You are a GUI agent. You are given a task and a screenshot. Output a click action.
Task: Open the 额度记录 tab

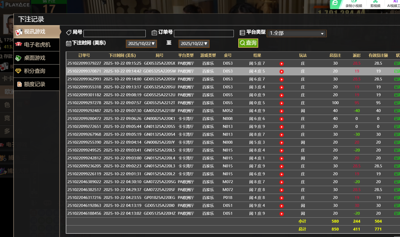point(35,84)
